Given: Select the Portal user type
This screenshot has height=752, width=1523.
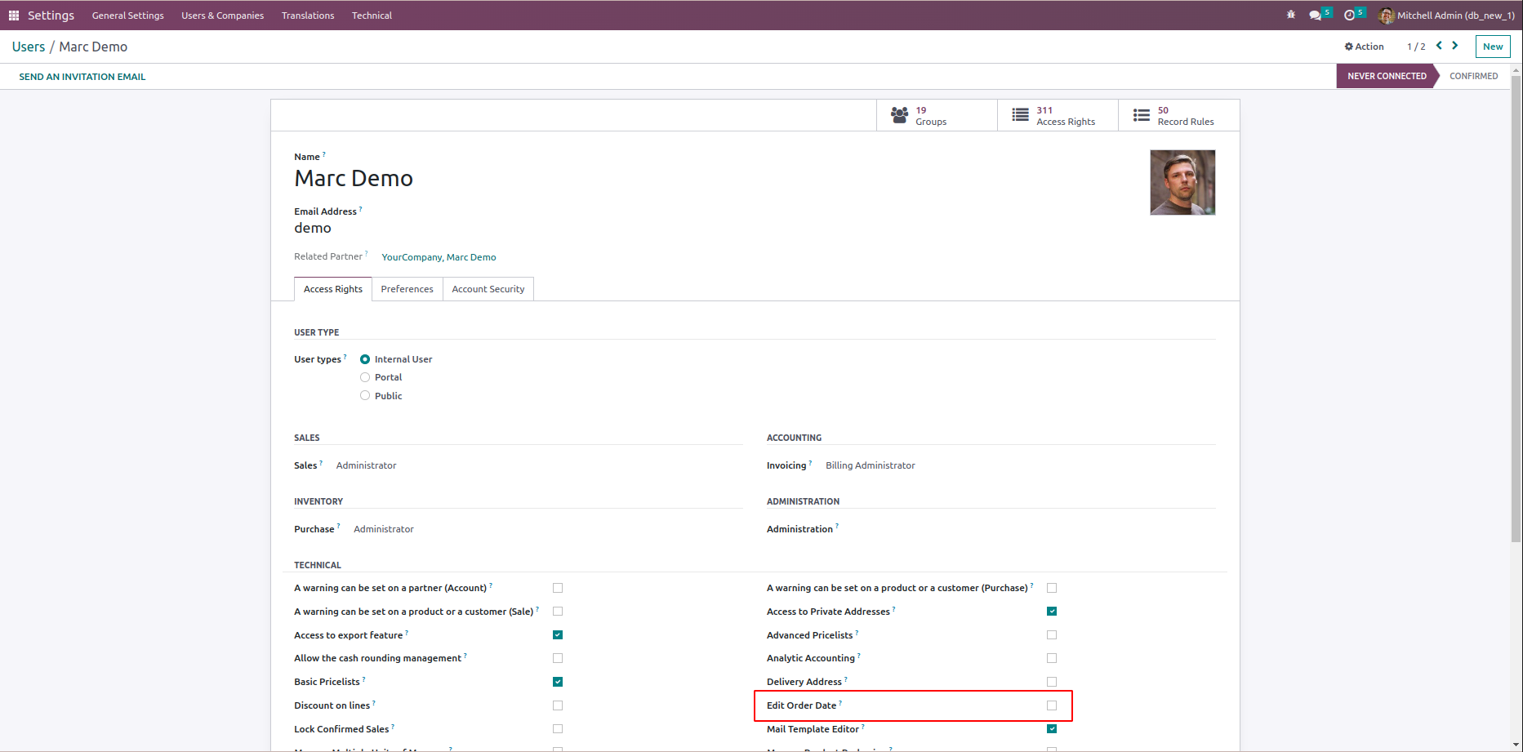Looking at the screenshot, I should coord(365,377).
